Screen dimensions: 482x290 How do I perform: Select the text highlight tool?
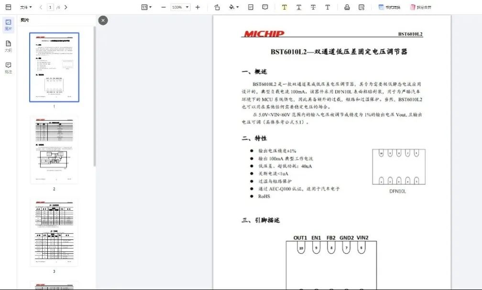click(x=285, y=7)
